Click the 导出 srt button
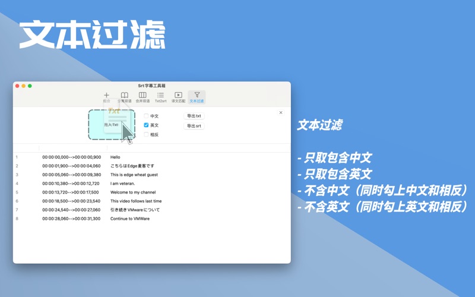This screenshot has width=475, height=297. pyautogui.click(x=194, y=126)
